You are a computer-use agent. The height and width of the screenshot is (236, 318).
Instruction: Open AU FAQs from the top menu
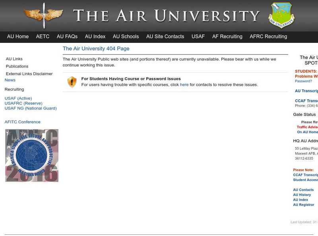click(x=66, y=36)
